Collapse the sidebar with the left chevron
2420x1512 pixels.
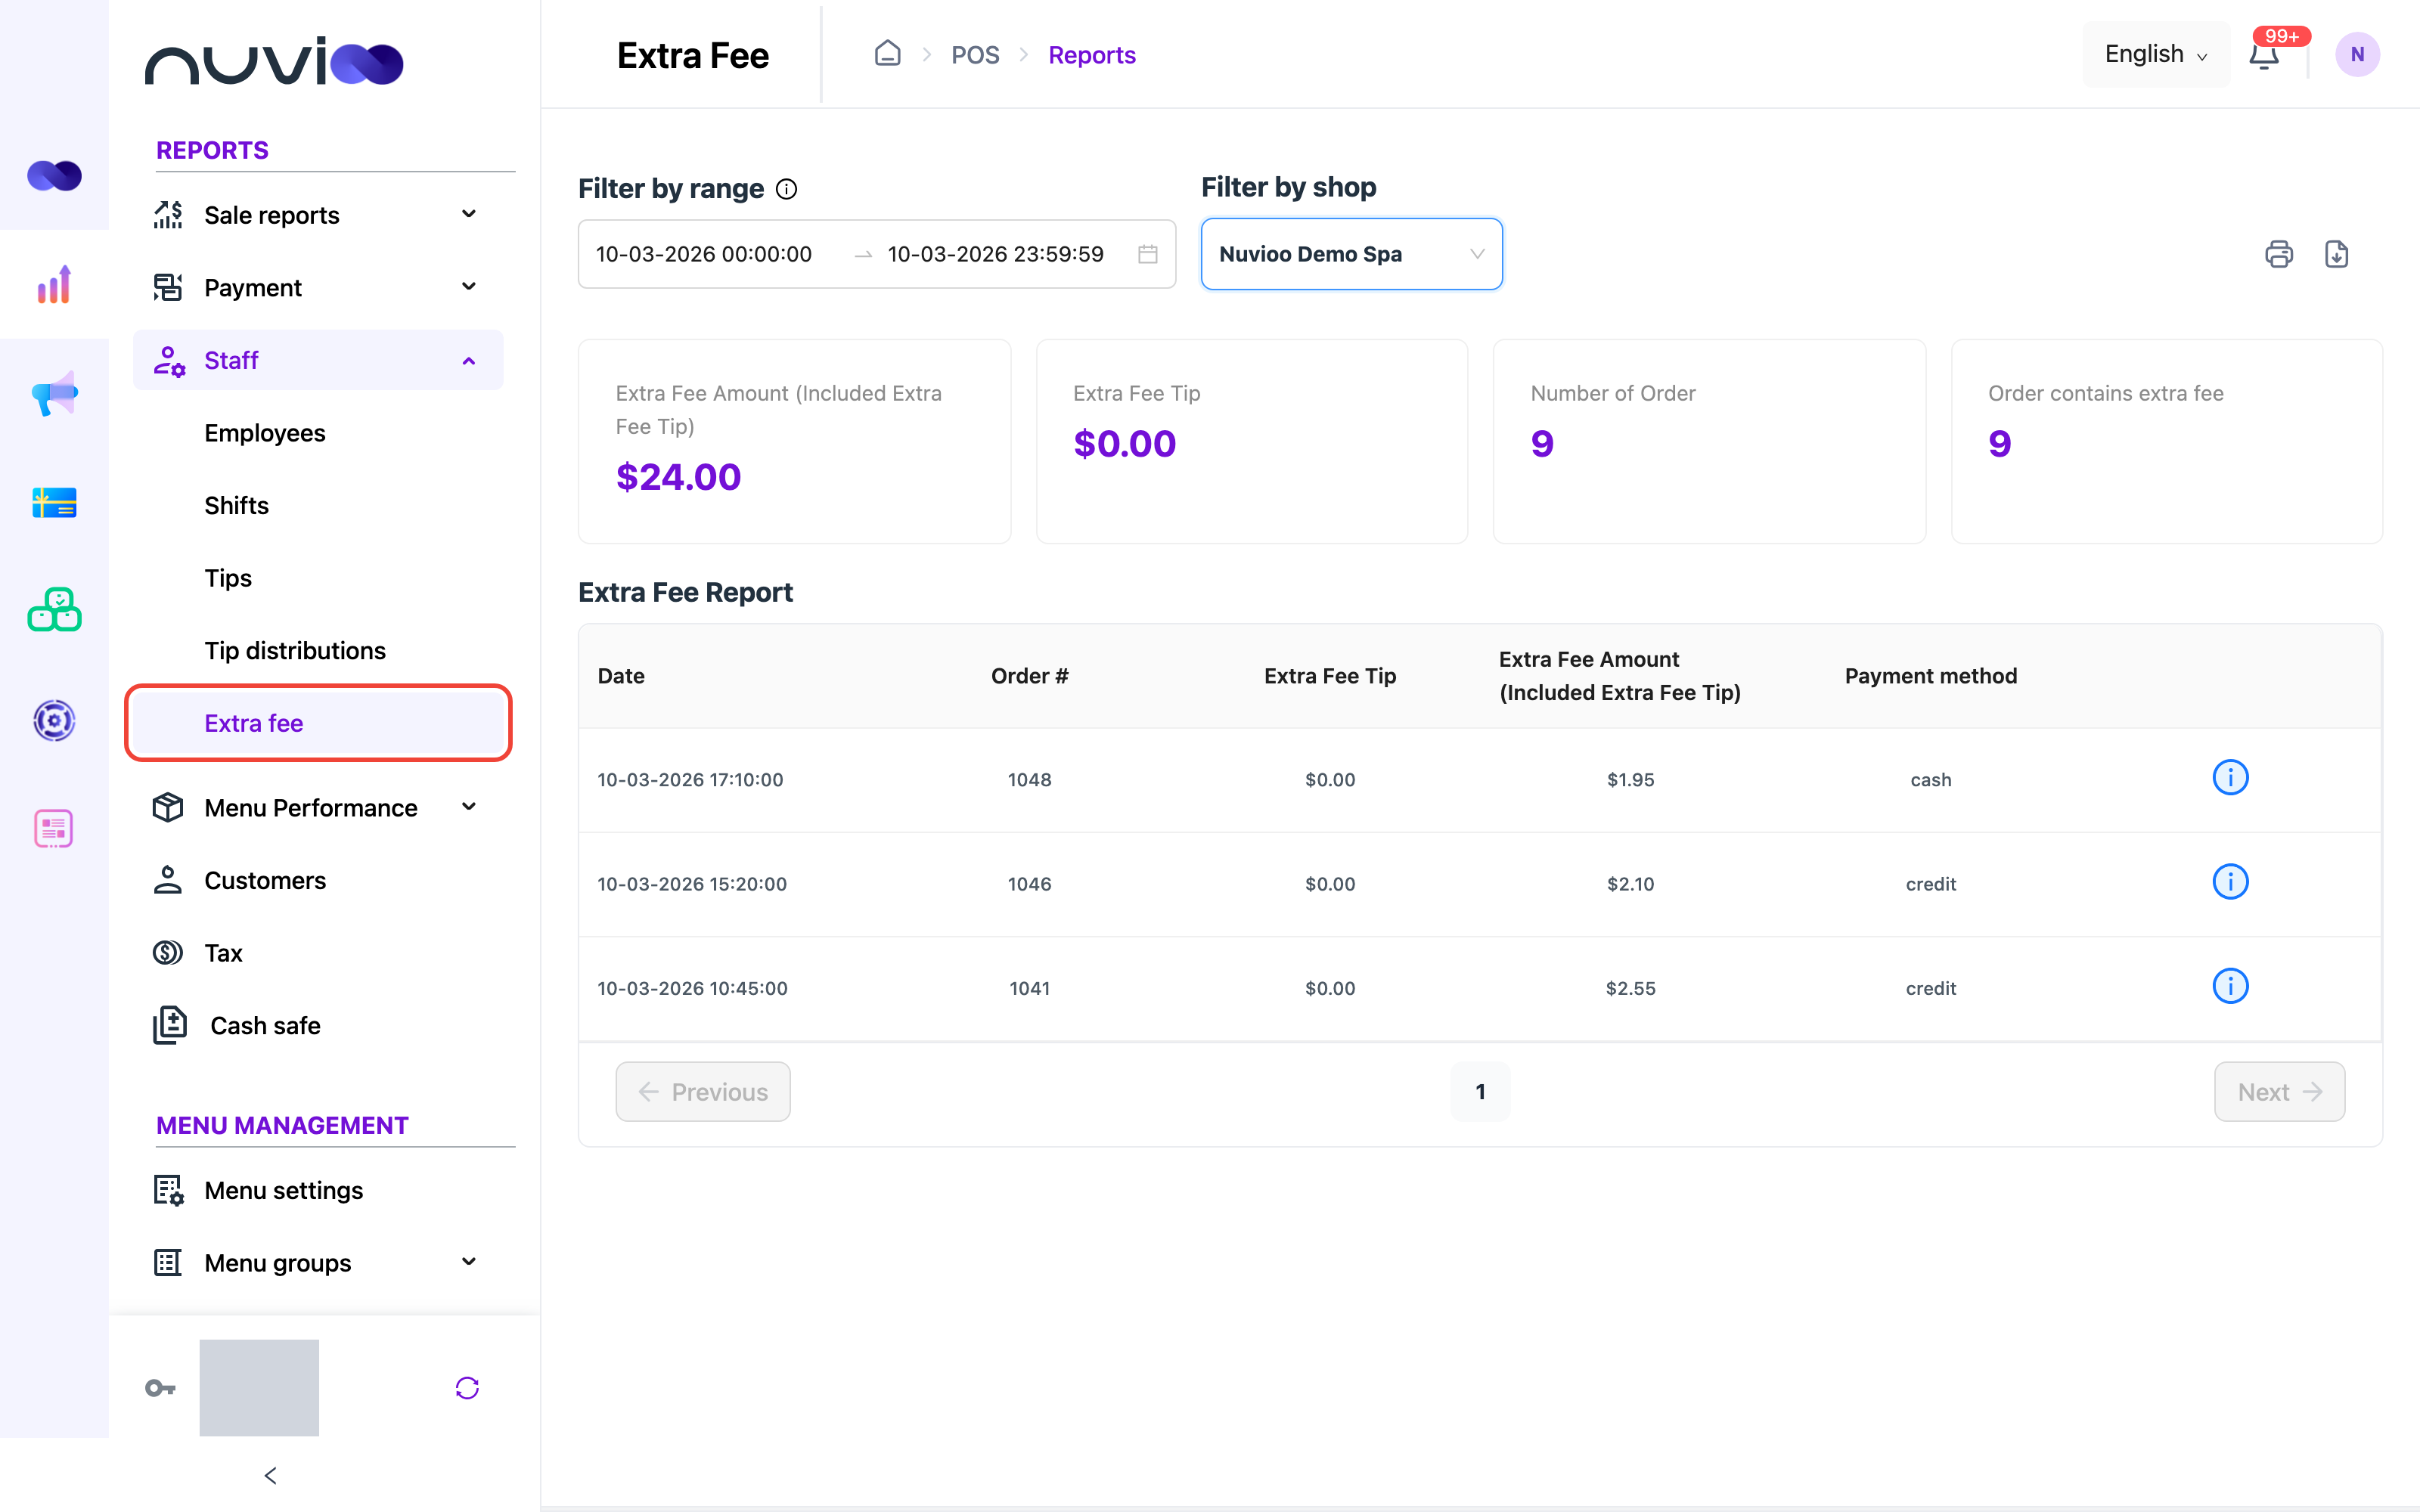[270, 1475]
